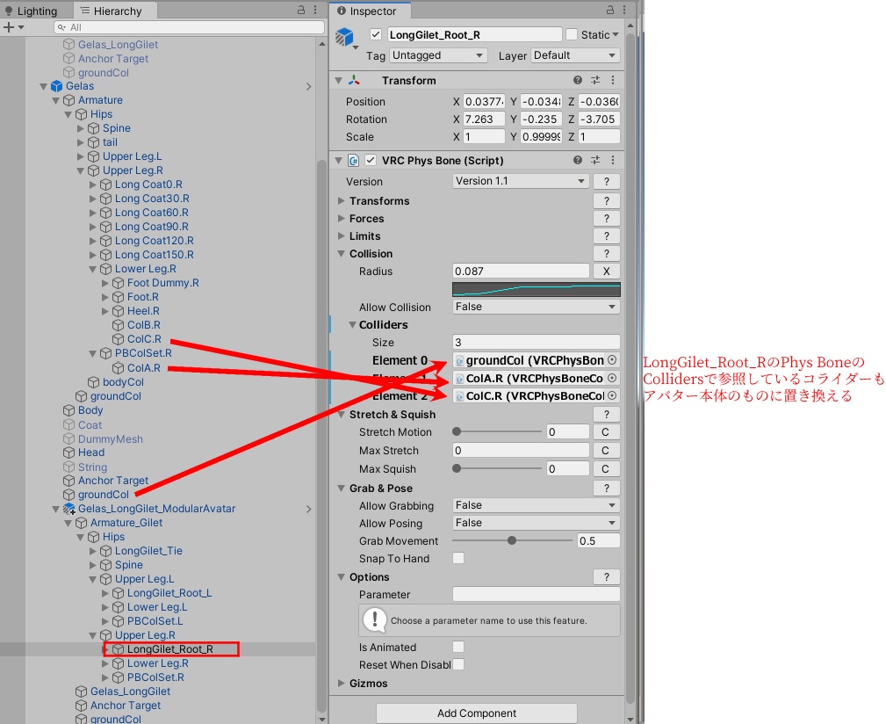Click the Radius curve field
Image resolution: width=886 pixels, height=724 pixels.
(537, 289)
